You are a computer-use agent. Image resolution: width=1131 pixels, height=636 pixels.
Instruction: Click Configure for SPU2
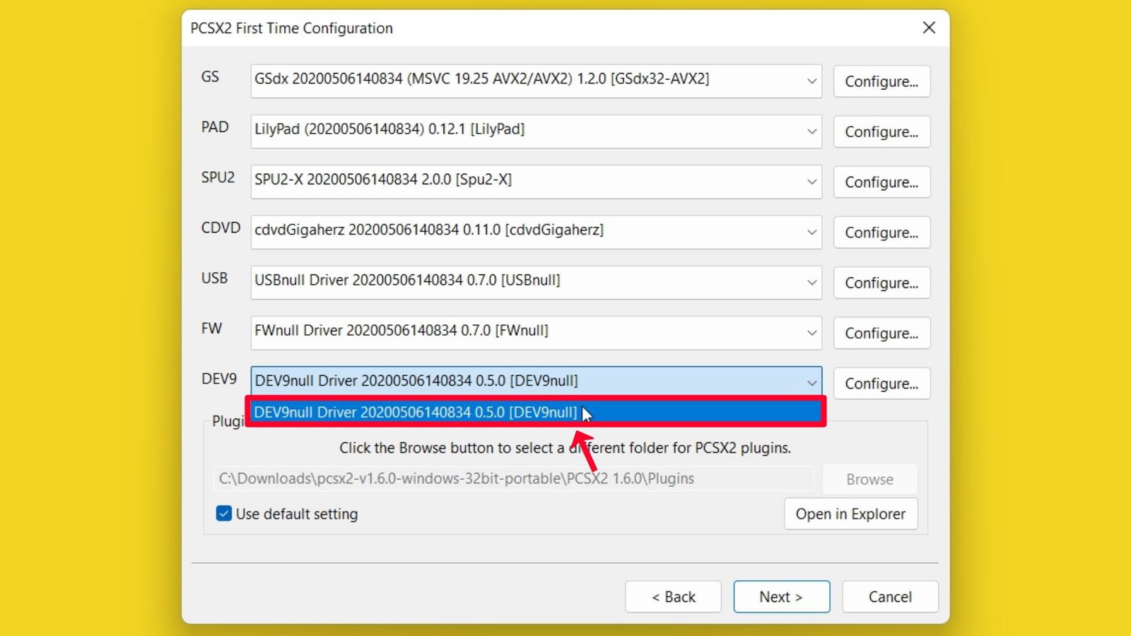(x=881, y=182)
